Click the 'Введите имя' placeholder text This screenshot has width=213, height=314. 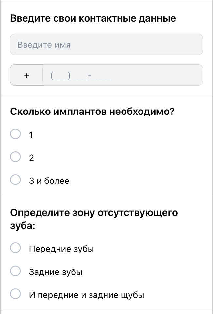point(44,44)
